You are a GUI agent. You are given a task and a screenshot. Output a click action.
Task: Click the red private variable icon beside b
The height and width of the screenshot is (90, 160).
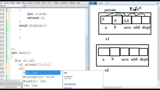click(24, 85)
